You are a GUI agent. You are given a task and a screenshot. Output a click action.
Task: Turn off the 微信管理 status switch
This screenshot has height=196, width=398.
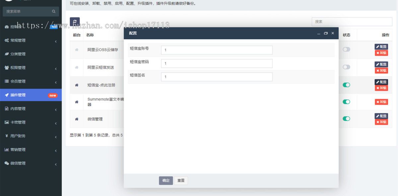pyautogui.click(x=346, y=119)
